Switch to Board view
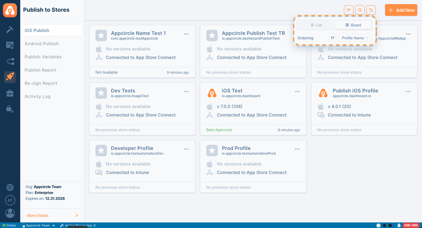This screenshot has width=422, height=228. pos(353,25)
